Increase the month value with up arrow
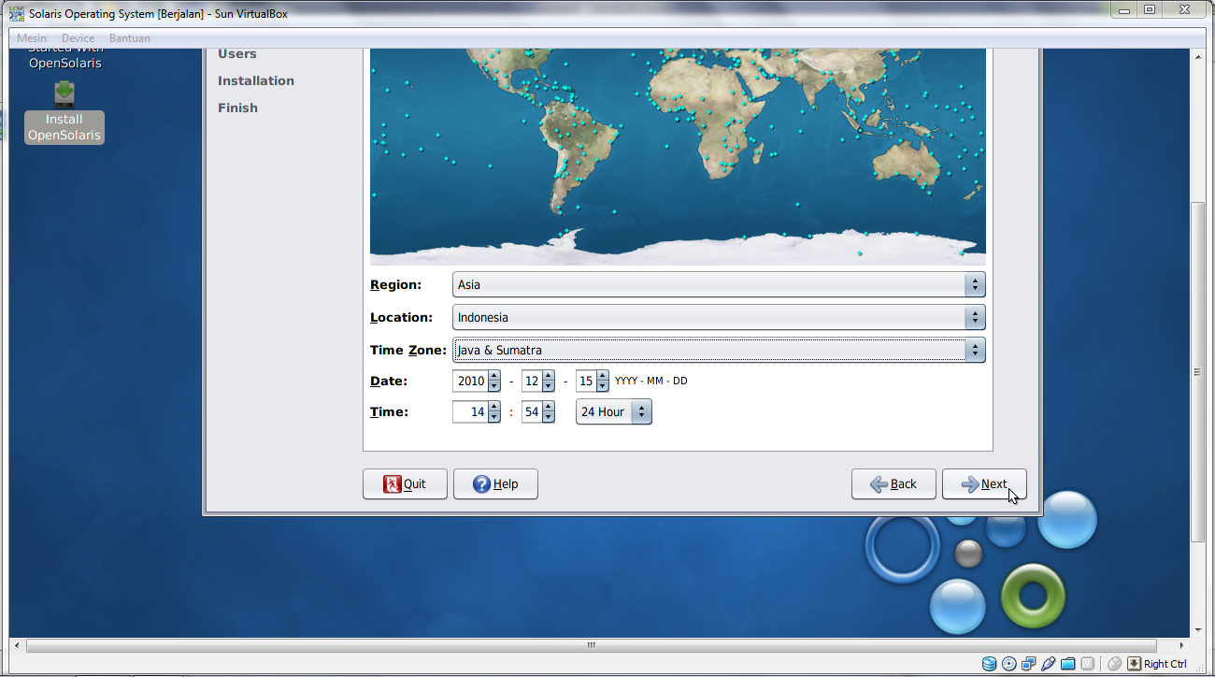Viewport: 1215px width, 677px height. coord(549,376)
